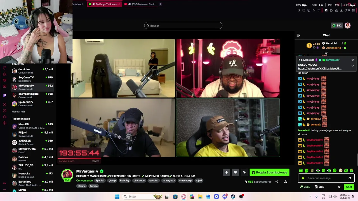This screenshot has width=358, height=201.
Task: Click the Roleplay tag
Action: tap(125, 181)
